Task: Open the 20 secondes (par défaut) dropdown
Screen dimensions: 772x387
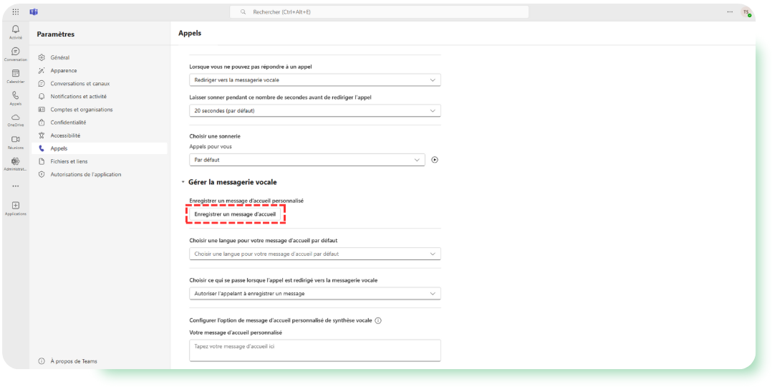Action: (x=315, y=111)
